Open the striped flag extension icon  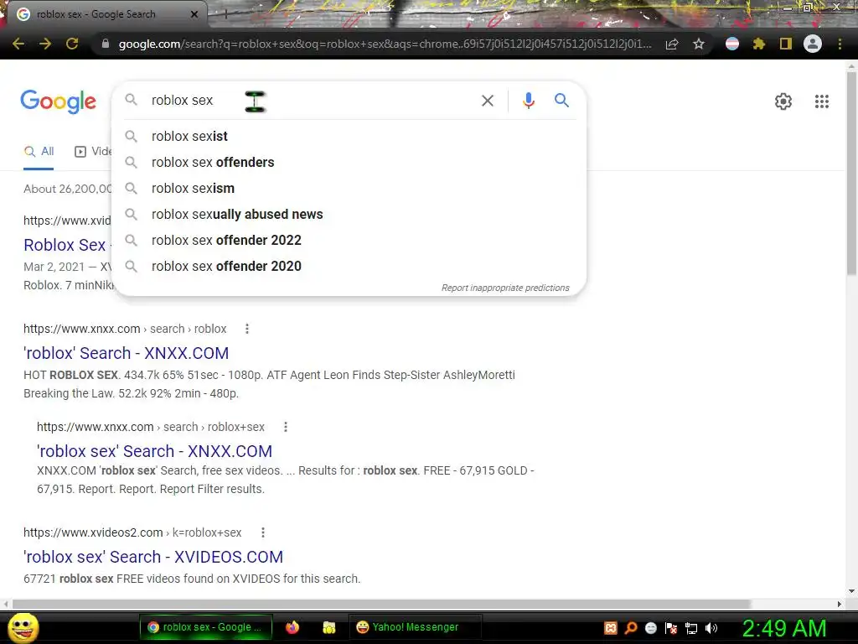(732, 44)
